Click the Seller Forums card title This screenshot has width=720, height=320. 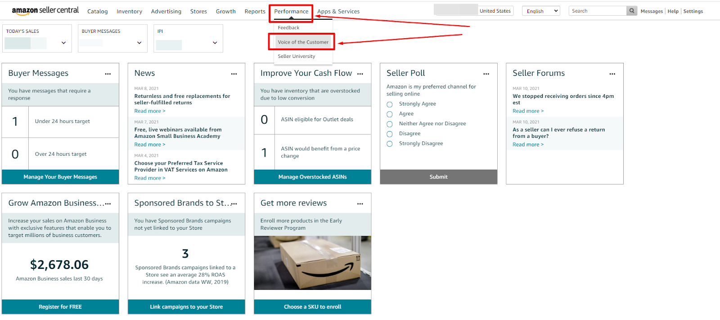539,73
